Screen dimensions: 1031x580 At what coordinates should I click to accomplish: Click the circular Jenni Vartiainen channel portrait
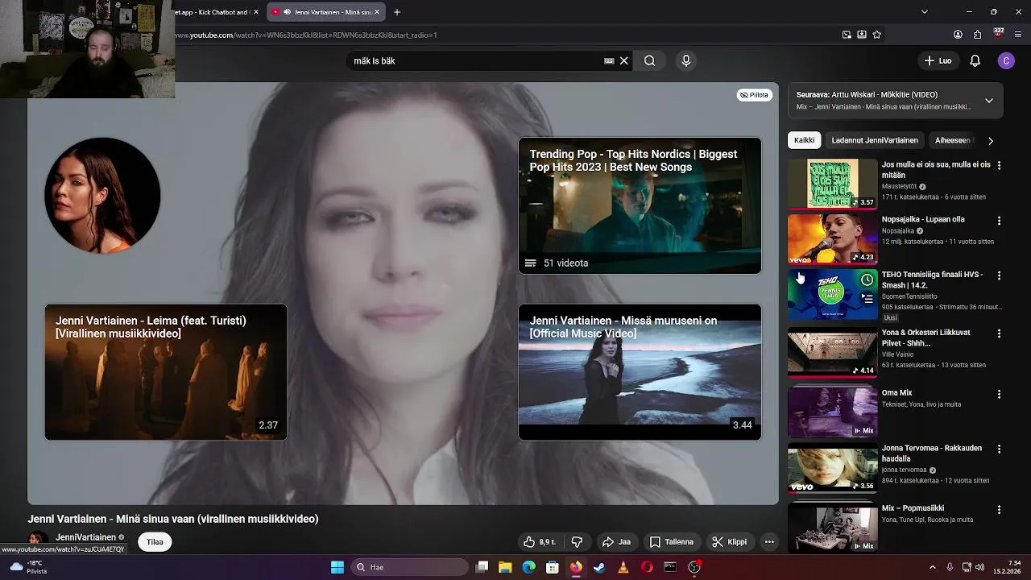tap(102, 195)
